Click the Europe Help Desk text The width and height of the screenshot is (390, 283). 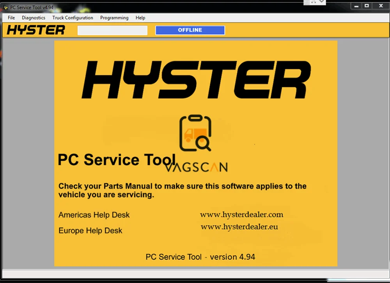(x=90, y=230)
